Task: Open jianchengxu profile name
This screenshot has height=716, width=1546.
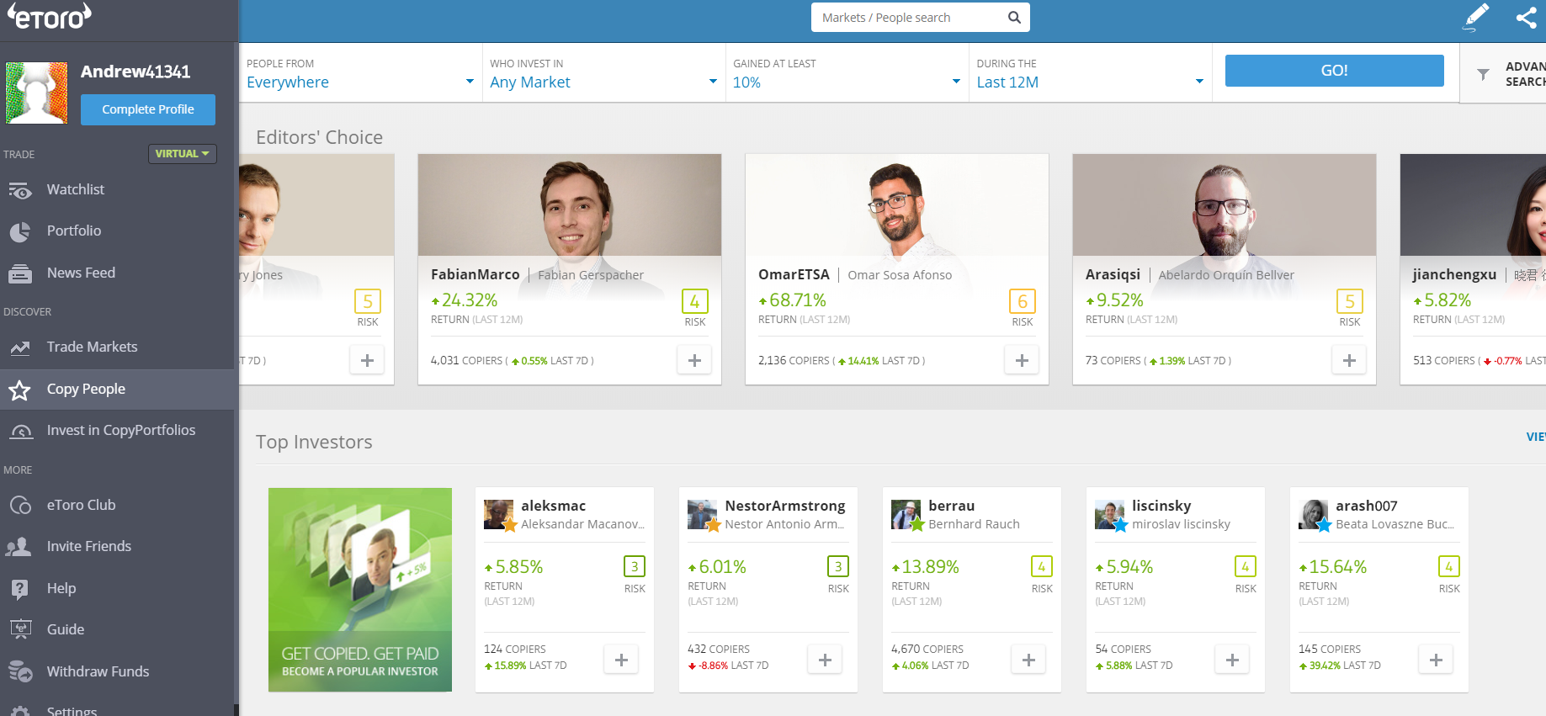Action: [1454, 274]
